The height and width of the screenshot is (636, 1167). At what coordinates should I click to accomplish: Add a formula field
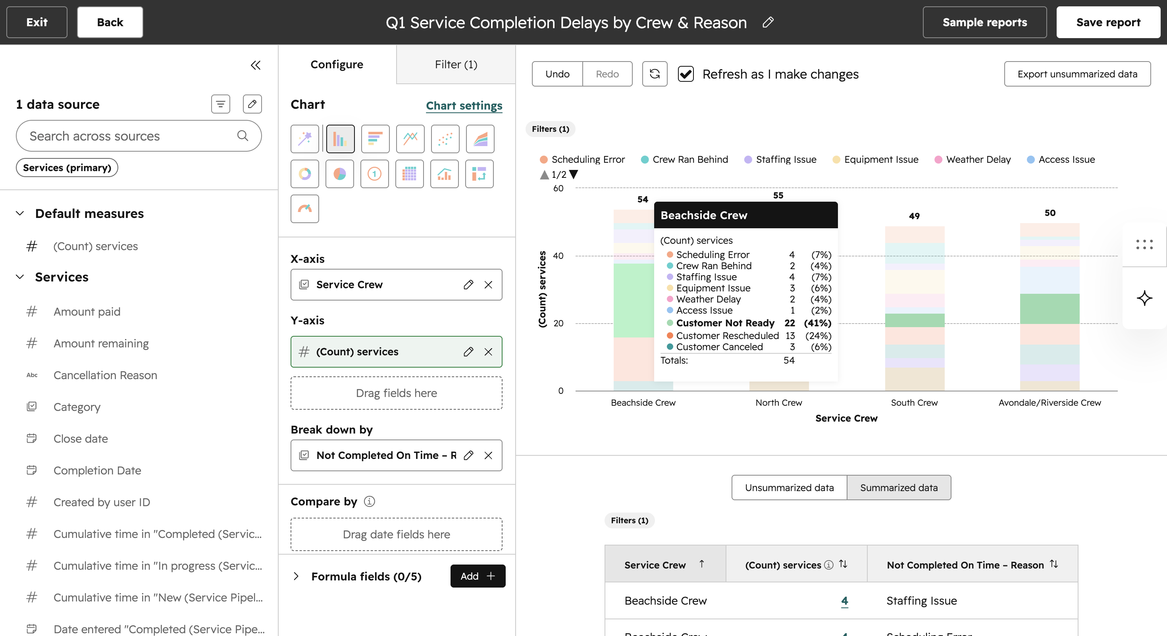(x=478, y=576)
